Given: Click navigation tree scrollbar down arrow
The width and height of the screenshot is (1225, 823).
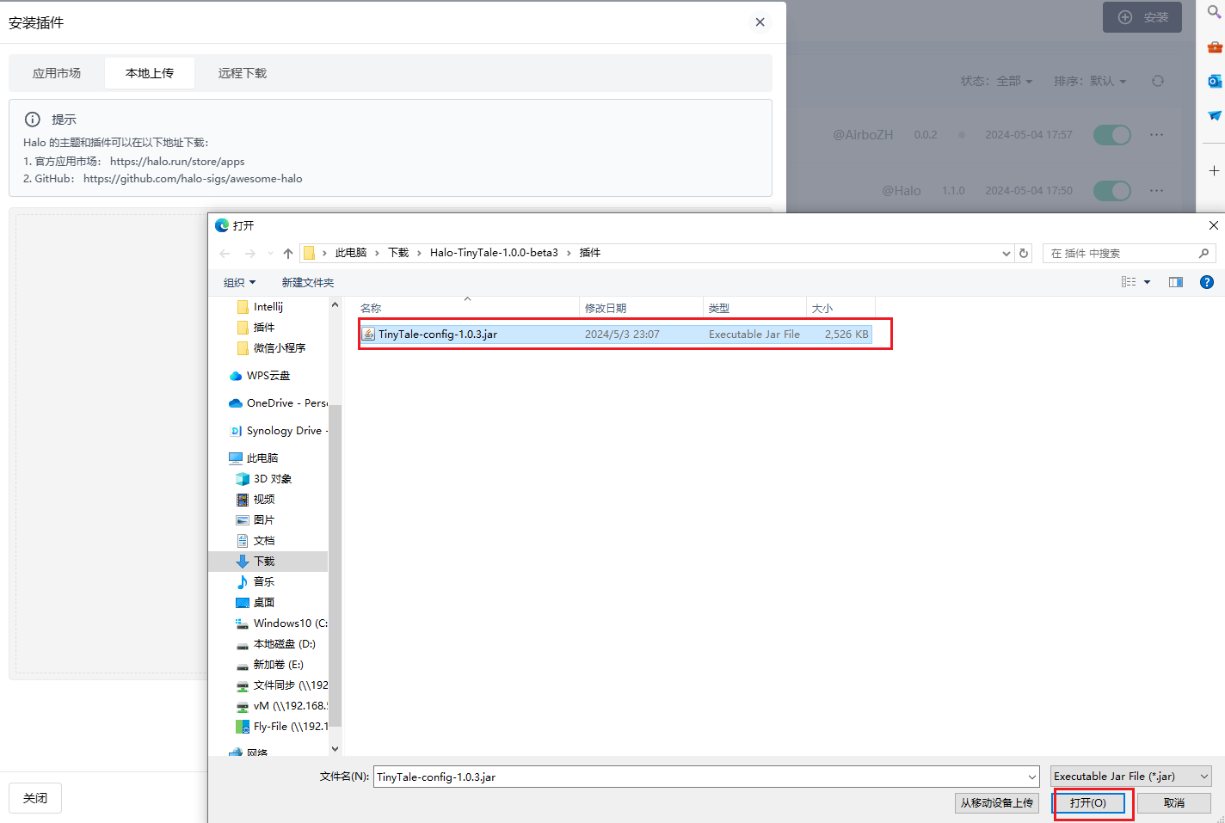Looking at the screenshot, I should (335, 748).
